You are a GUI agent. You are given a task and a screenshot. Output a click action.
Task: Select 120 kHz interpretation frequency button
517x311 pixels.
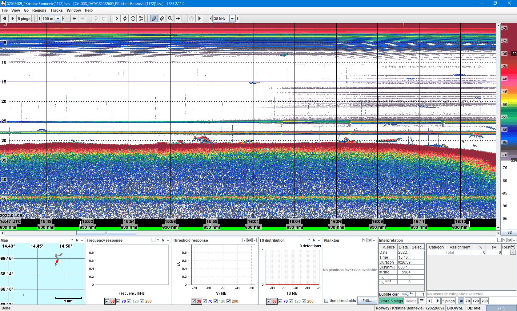click(475, 301)
